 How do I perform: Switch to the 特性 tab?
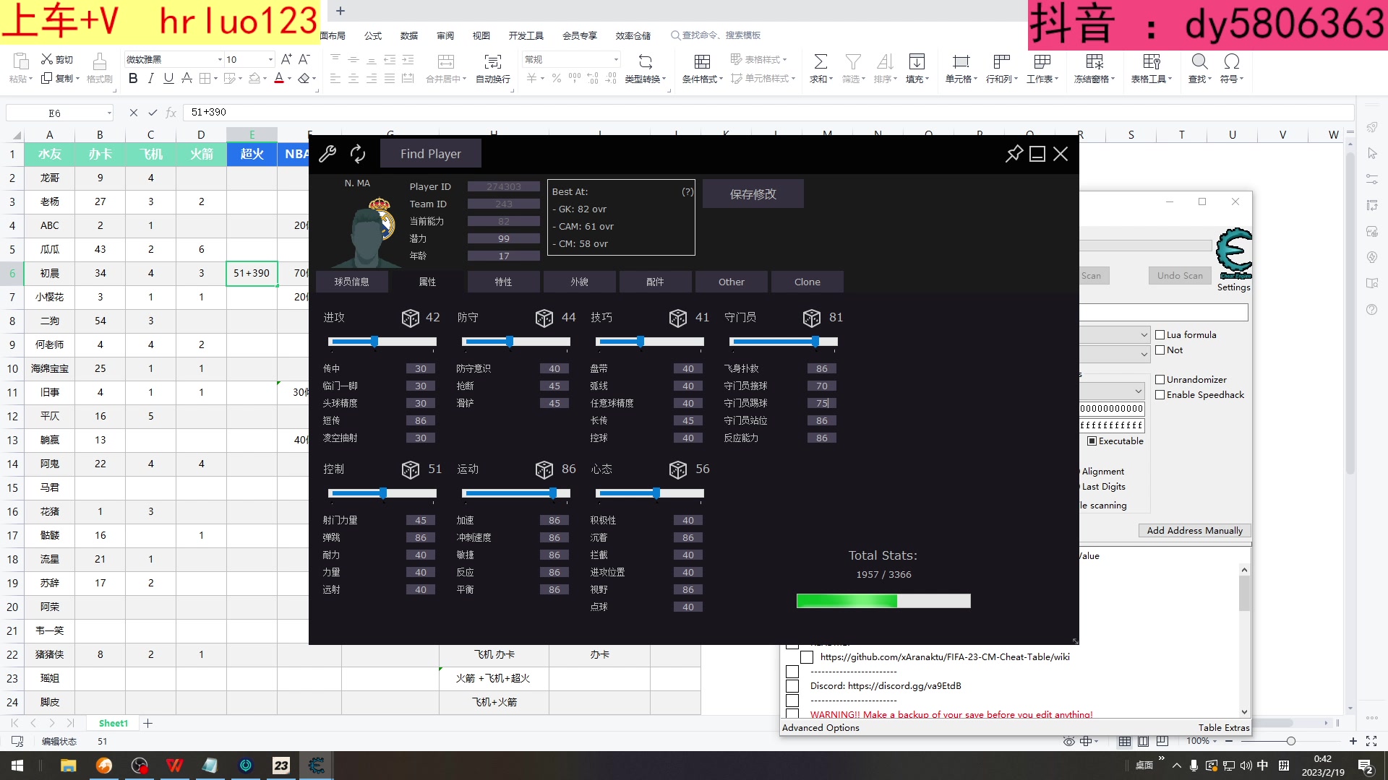point(503,282)
